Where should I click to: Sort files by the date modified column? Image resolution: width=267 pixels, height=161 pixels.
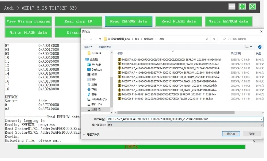(x=235, y=53)
